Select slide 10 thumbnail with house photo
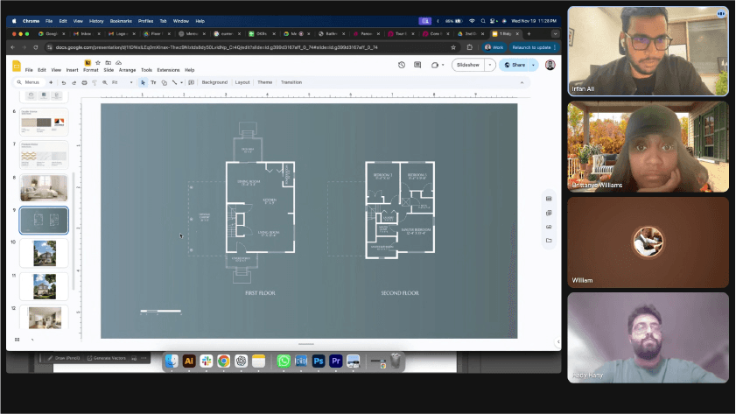736x414 pixels. (44, 253)
